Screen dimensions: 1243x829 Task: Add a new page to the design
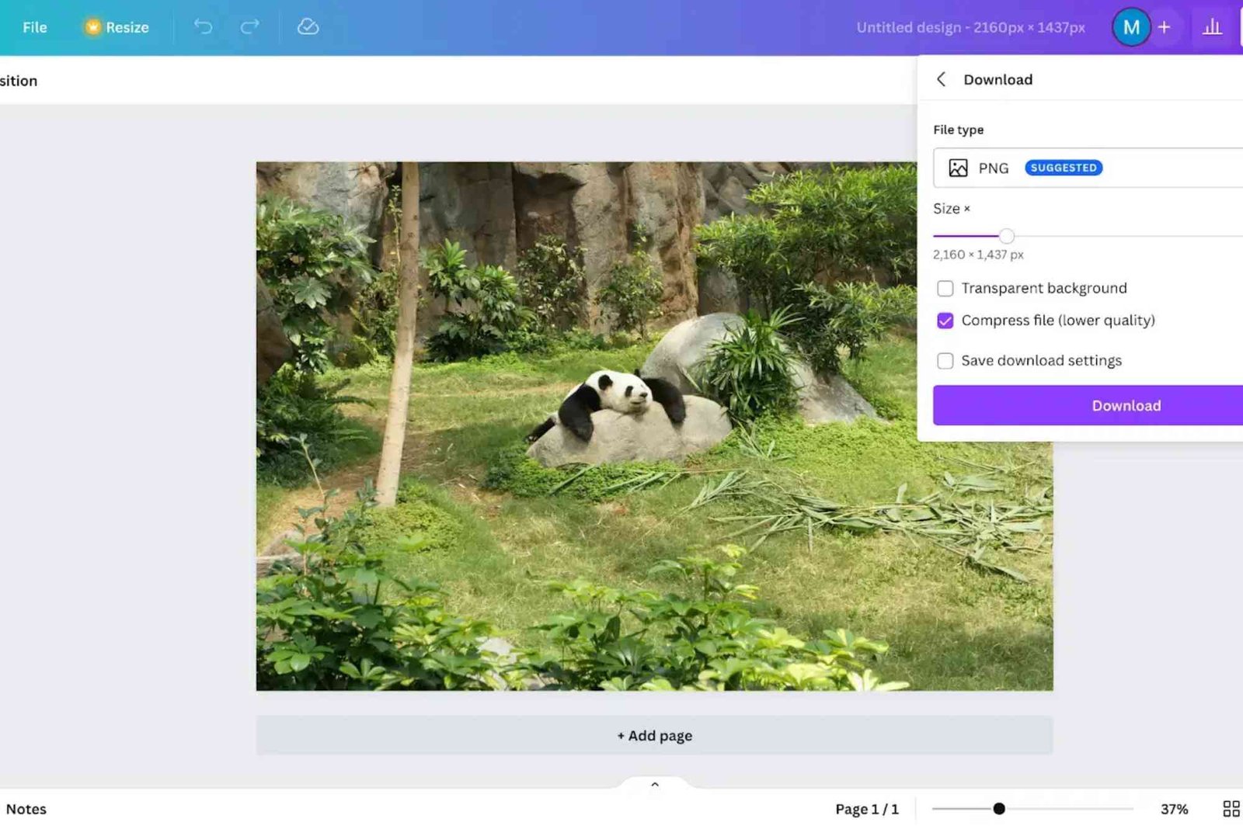click(654, 735)
